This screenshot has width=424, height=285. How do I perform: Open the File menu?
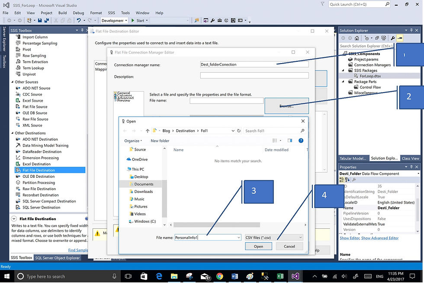tap(5, 13)
